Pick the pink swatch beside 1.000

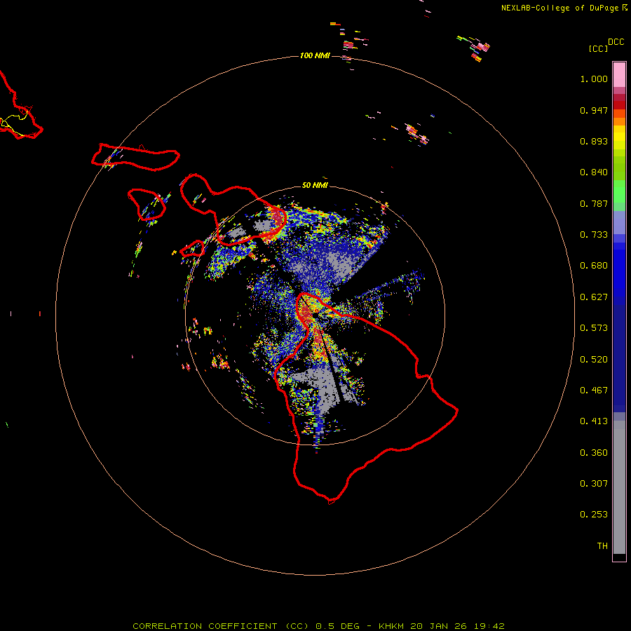(x=619, y=75)
